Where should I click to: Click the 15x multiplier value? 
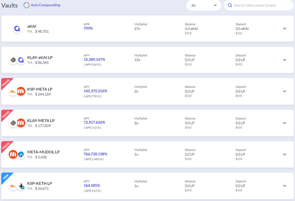click(137, 60)
